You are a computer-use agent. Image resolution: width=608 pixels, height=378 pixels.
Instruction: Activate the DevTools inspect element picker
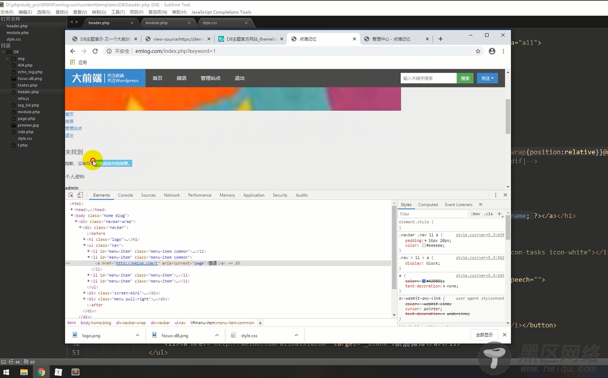(x=71, y=195)
